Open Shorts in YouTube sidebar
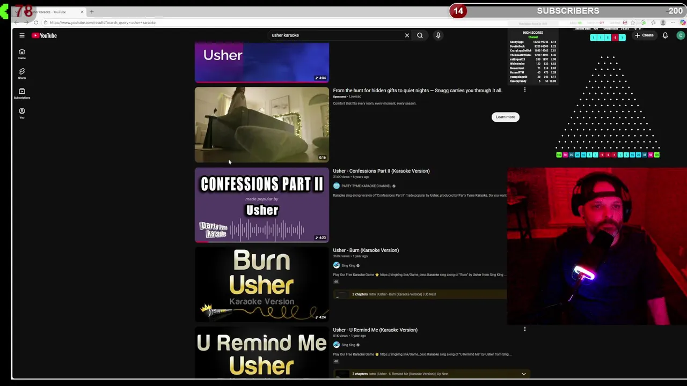The height and width of the screenshot is (386, 687). point(22,73)
